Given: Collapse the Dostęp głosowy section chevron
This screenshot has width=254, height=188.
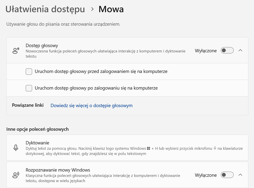Looking at the screenshot, I should point(240,51).
